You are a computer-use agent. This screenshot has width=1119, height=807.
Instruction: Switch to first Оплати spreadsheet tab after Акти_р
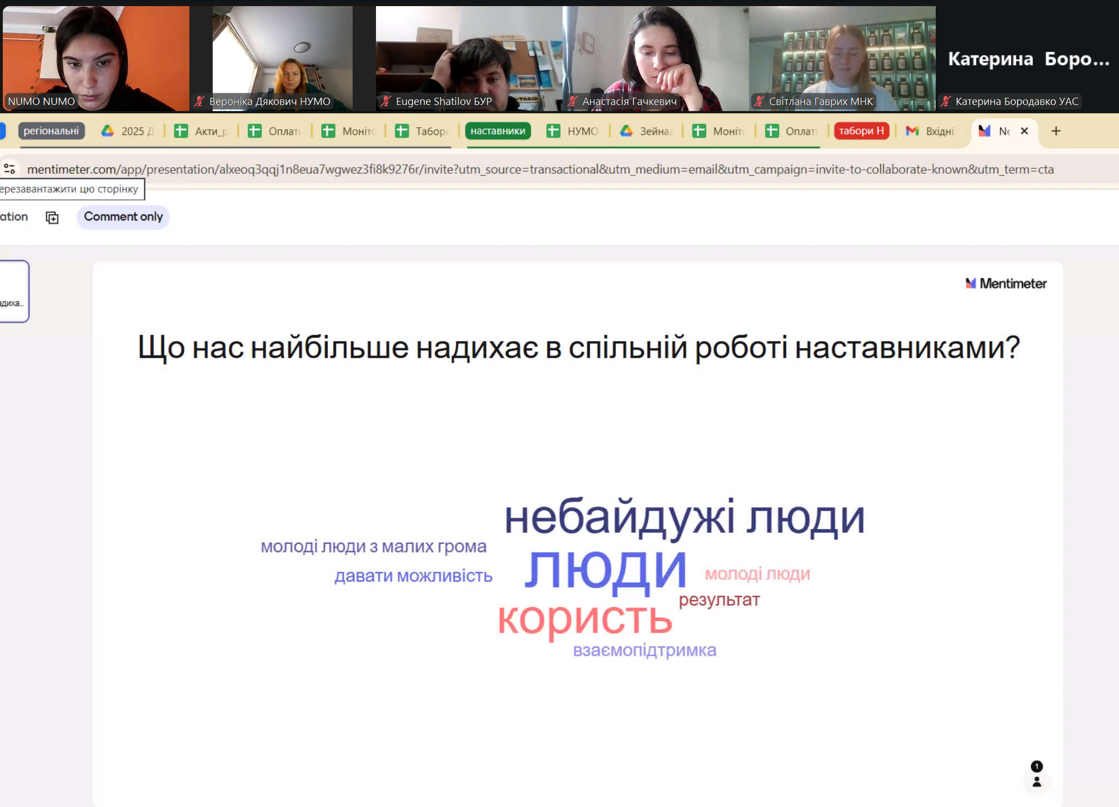(x=275, y=131)
